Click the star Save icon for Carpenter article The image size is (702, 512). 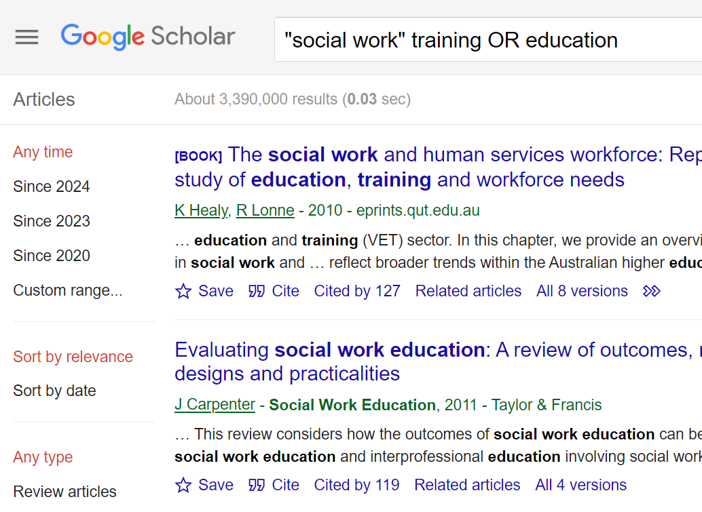[x=183, y=485]
